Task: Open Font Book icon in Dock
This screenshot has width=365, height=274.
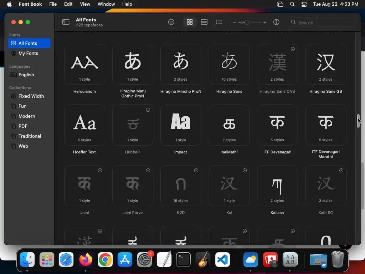Action: tap(290, 260)
